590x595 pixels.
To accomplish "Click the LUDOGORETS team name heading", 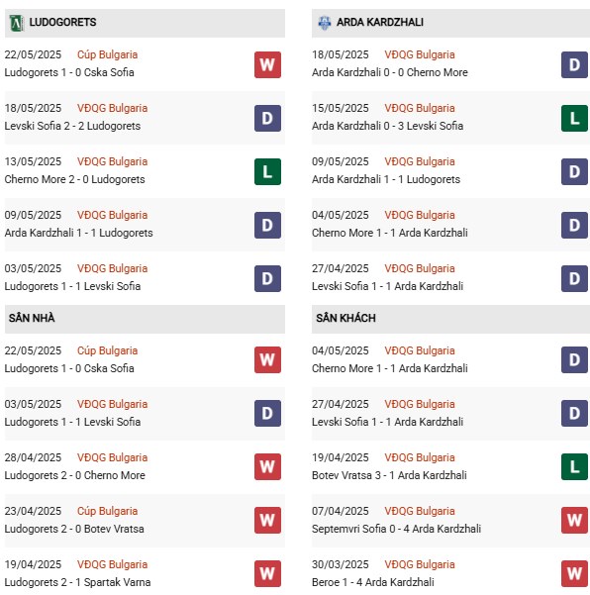I will pyautogui.click(x=62, y=23).
